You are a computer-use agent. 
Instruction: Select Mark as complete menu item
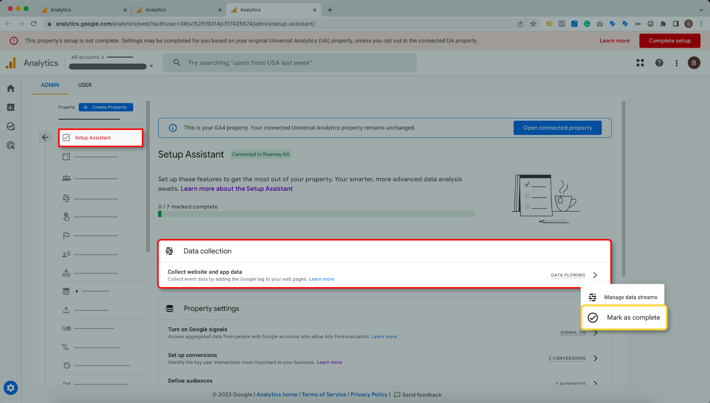point(624,318)
